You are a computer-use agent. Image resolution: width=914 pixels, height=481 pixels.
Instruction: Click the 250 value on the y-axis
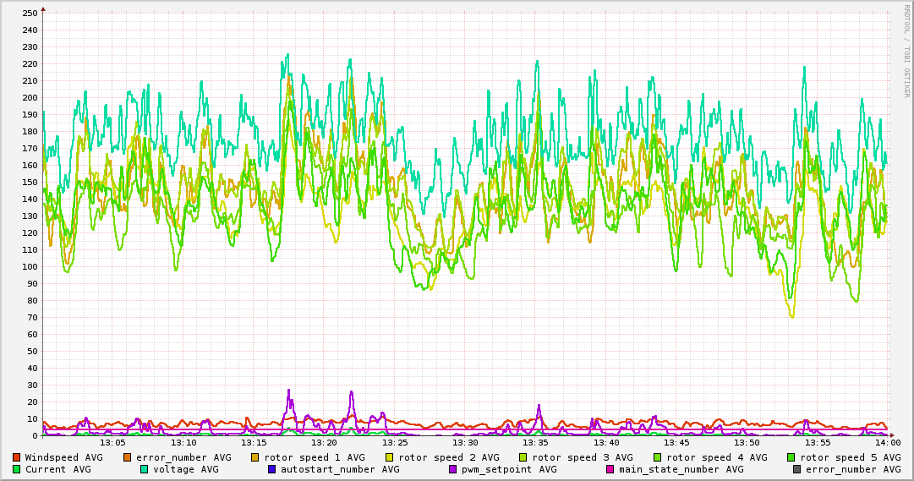click(x=29, y=14)
